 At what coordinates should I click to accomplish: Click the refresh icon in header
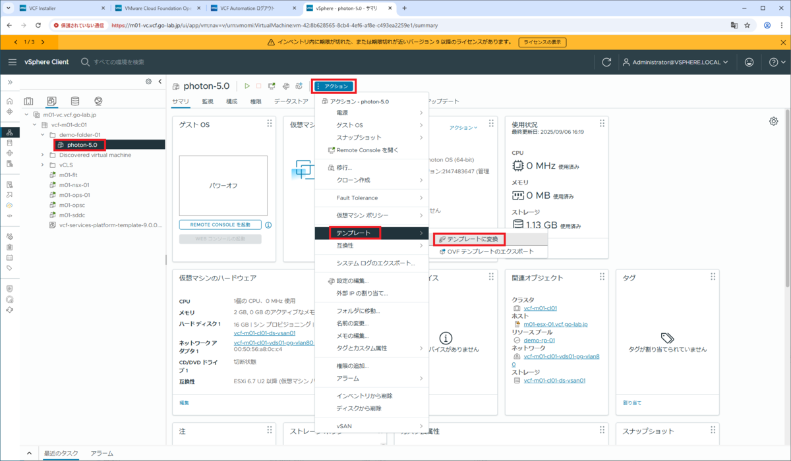[606, 62]
